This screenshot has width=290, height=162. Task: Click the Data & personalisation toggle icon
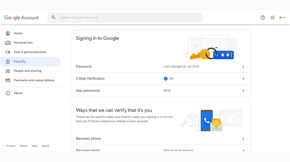(8, 52)
